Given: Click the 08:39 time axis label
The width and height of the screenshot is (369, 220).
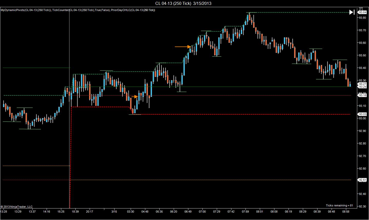Looking at the screenshot, I should [x=317, y=212].
